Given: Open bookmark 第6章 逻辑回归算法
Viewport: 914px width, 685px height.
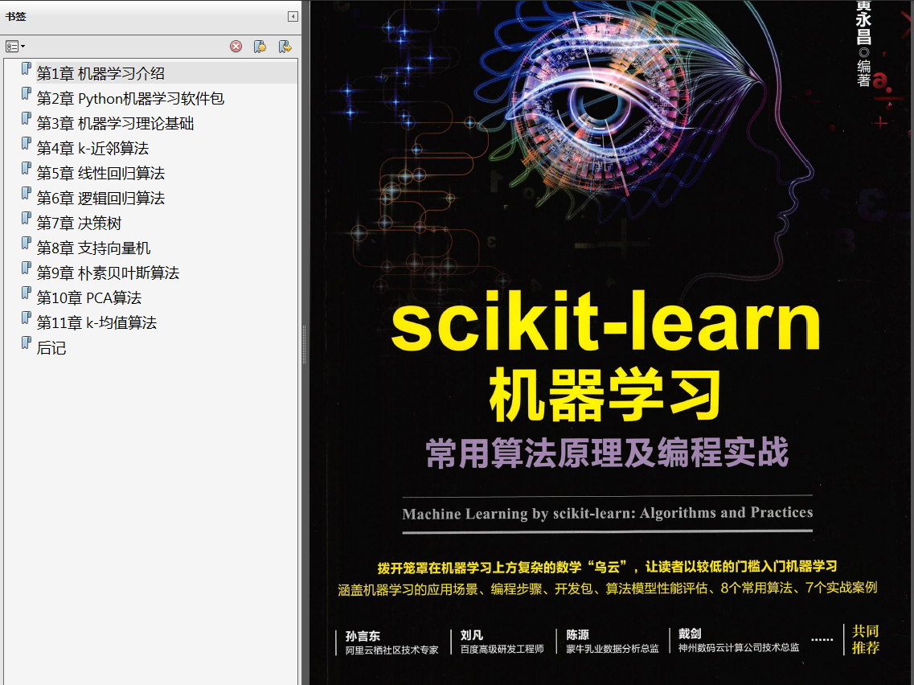Looking at the screenshot, I should coord(100,199).
